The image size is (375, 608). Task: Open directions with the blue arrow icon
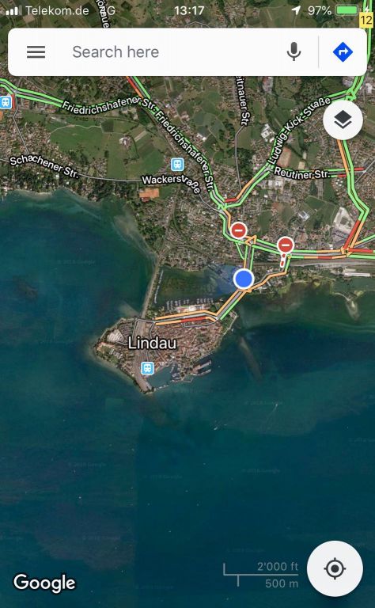[343, 51]
